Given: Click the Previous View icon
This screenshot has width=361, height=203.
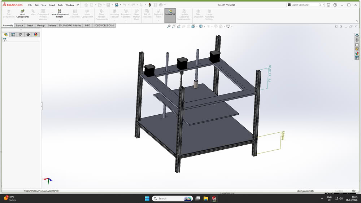Looking at the screenshot, I should pyautogui.click(x=179, y=26).
